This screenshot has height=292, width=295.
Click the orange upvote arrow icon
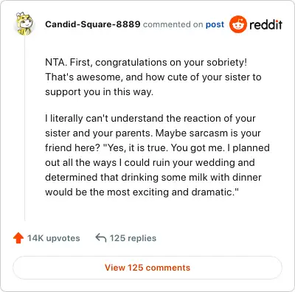(x=18, y=238)
